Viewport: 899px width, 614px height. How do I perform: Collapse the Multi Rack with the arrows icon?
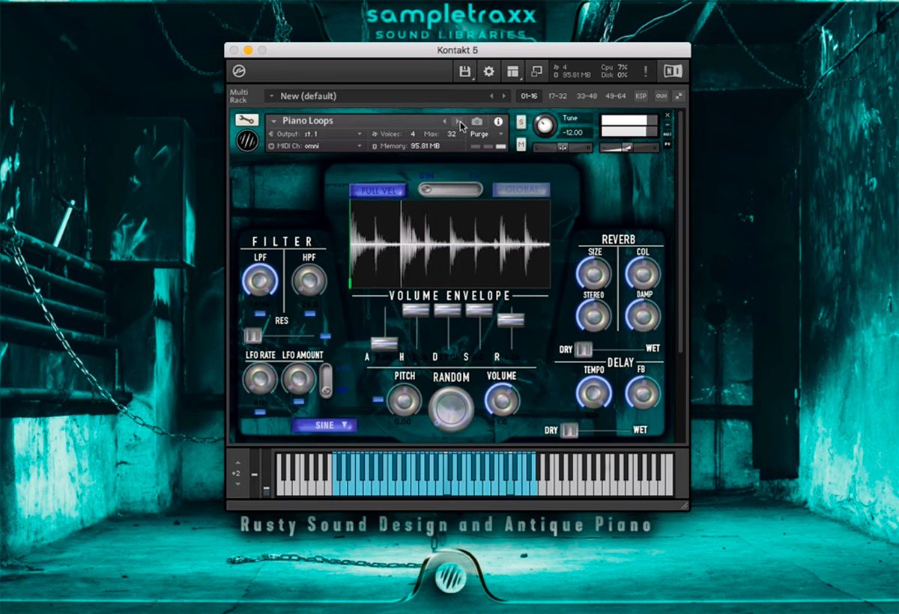[x=678, y=96]
